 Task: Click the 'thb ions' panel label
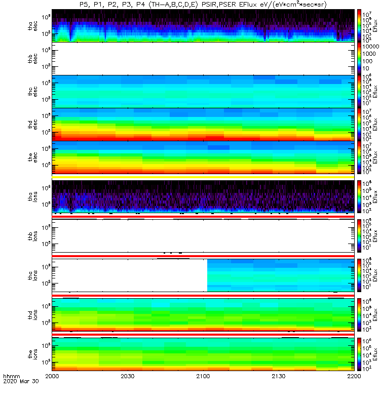pyautogui.click(x=32, y=236)
